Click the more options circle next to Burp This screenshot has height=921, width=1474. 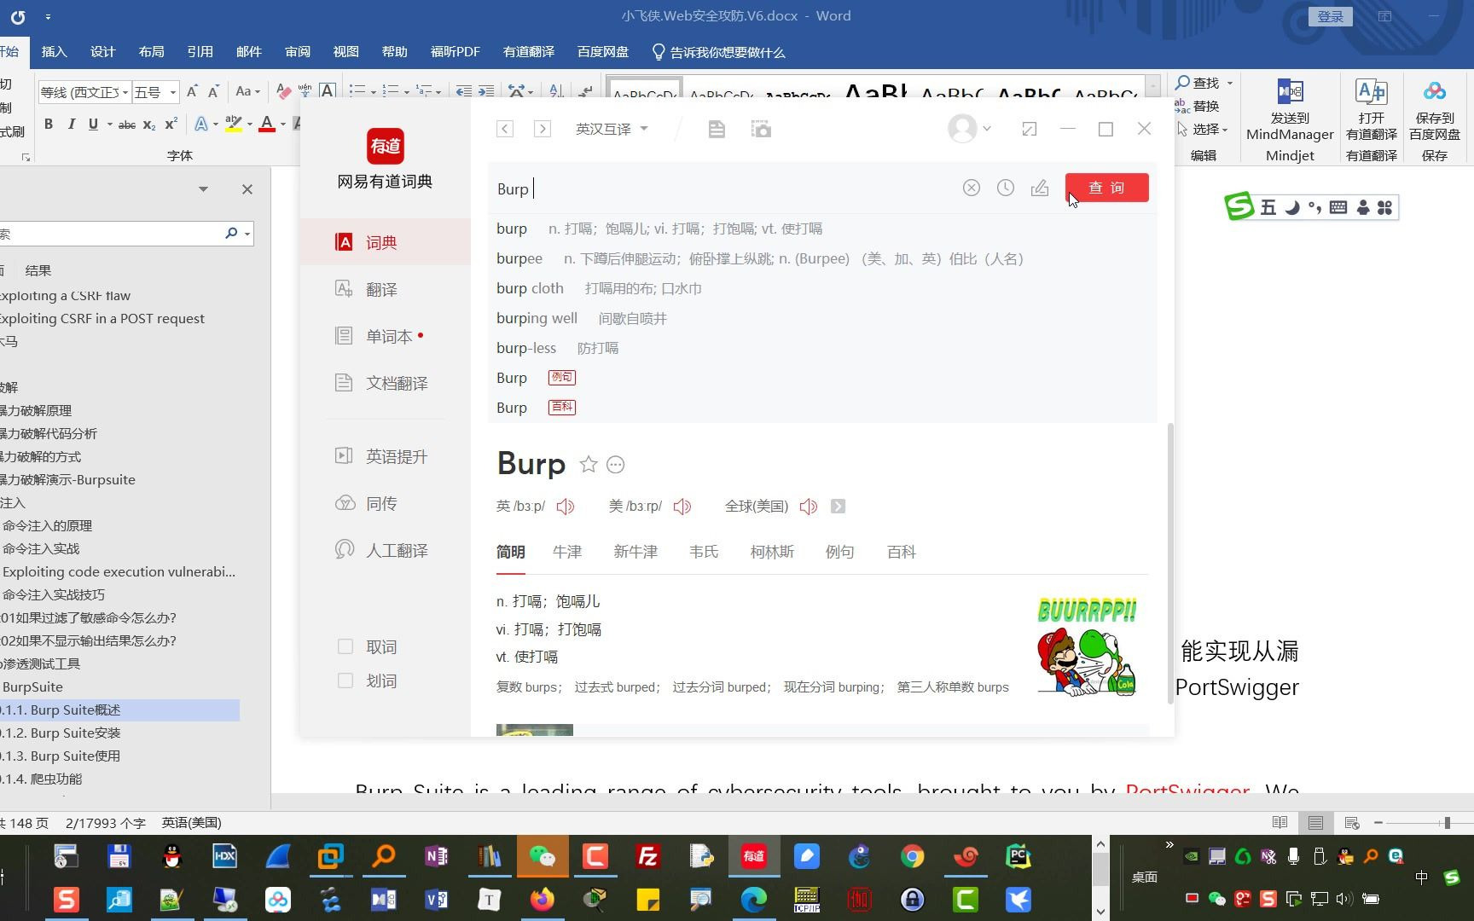pyautogui.click(x=616, y=465)
